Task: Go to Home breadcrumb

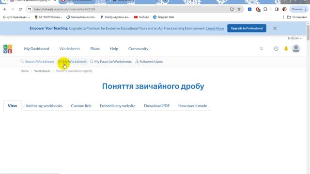Action: click(x=25, y=71)
